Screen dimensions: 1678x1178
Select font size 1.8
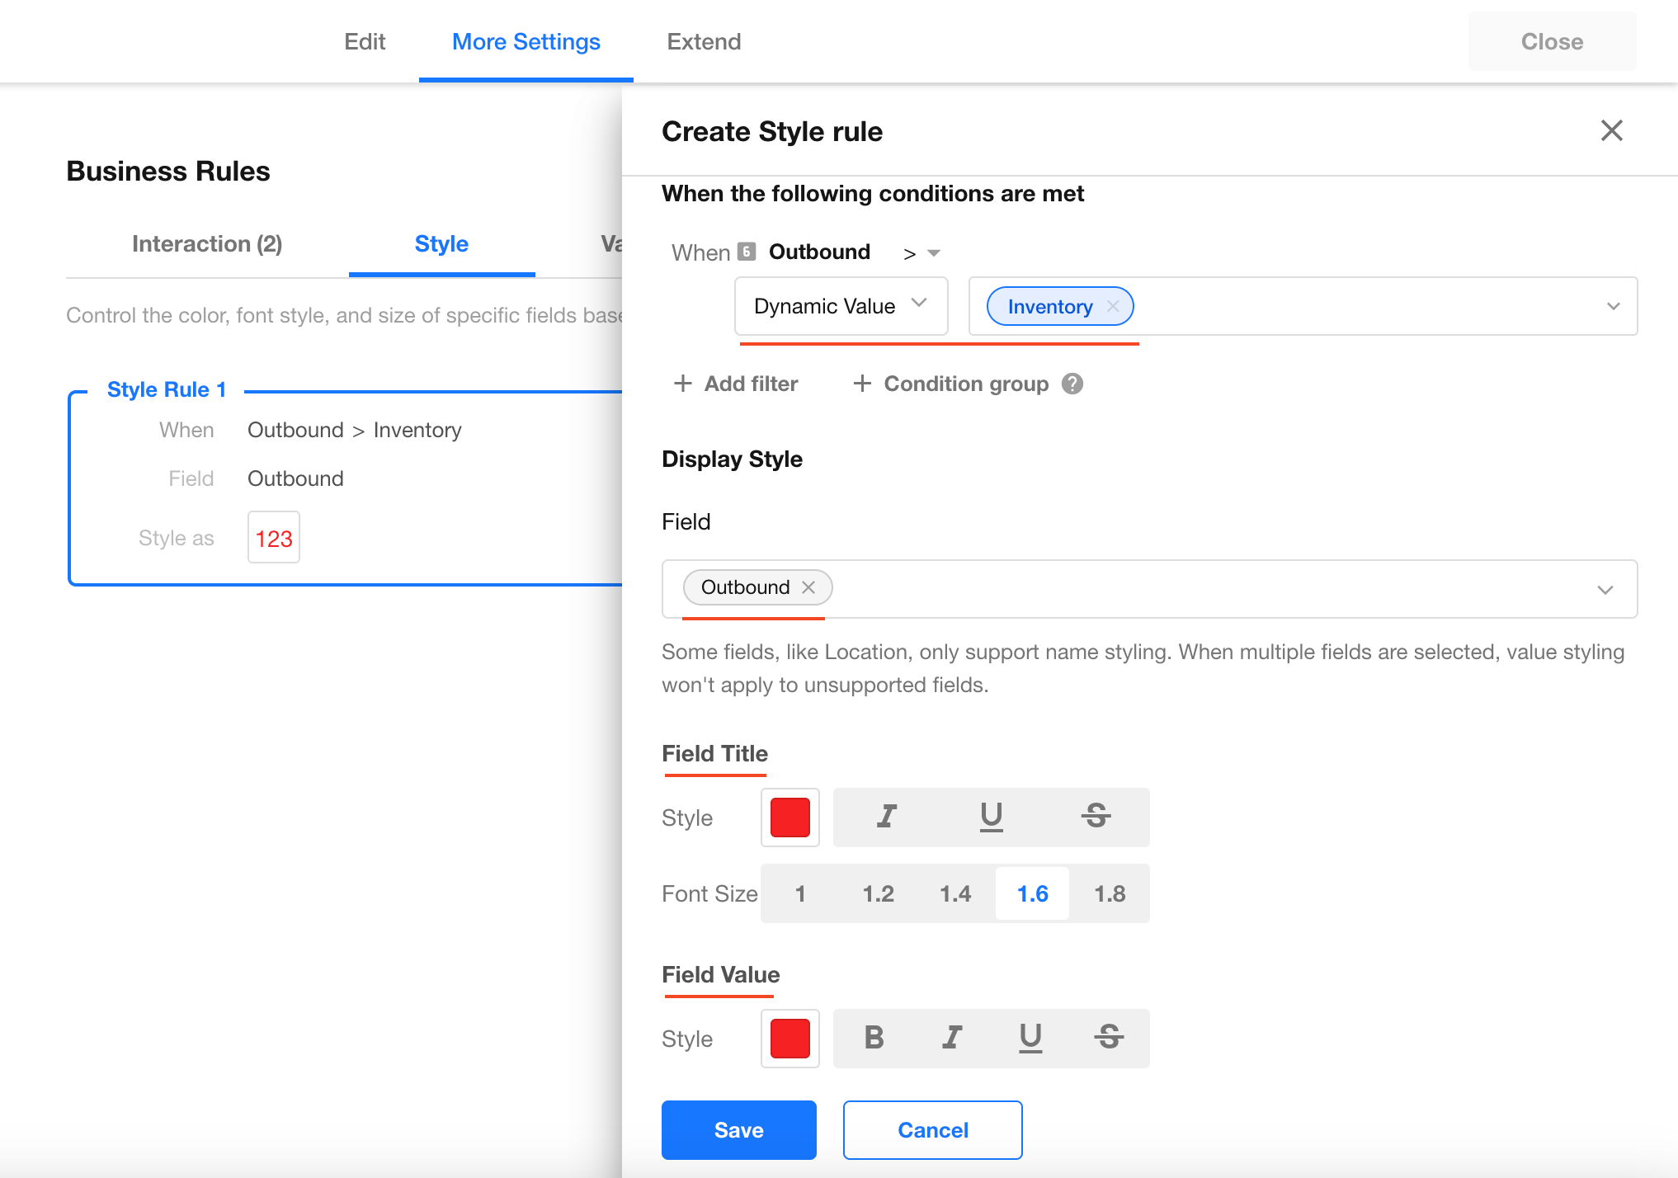point(1110,893)
